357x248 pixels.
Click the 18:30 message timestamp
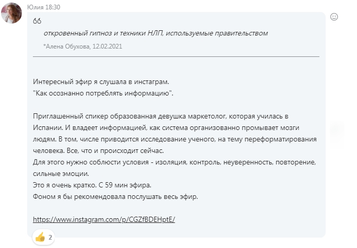coord(53,6)
